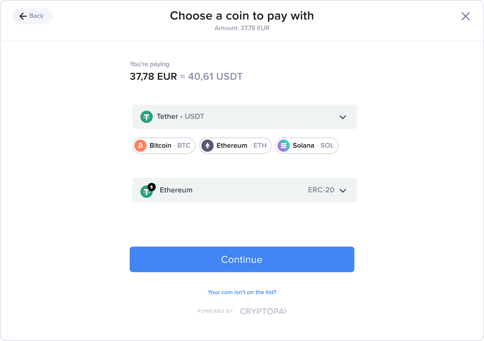The height and width of the screenshot is (341, 484).
Task: Go back using the Back button label
Action: pos(37,16)
